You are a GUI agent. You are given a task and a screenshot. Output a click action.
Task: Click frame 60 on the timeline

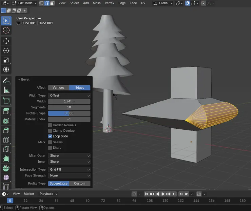tap(88, 201)
